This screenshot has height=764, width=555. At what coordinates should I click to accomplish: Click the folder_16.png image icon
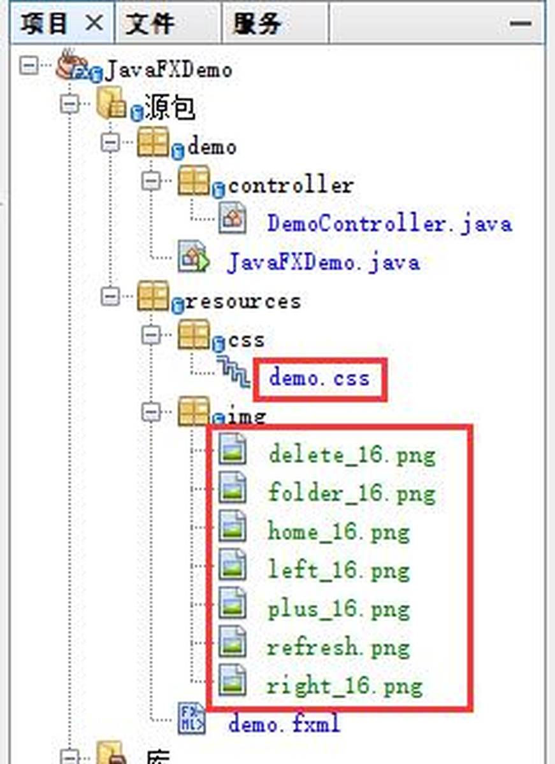tap(233, 488)
